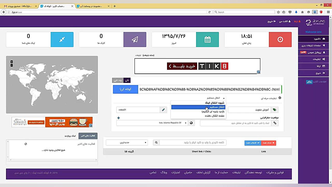Click the chain link icon beside redirect field

[275, 123]
